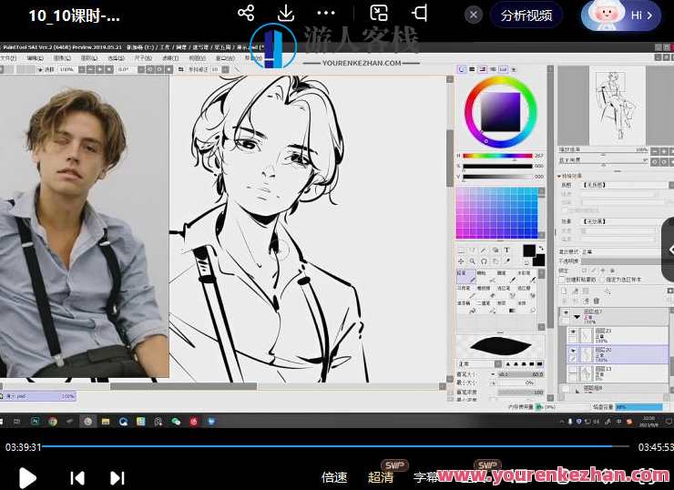The width and height of the screenshot is (674, 490).
Task: Select the Eyedropper tool
Action: tap(506, 261)
